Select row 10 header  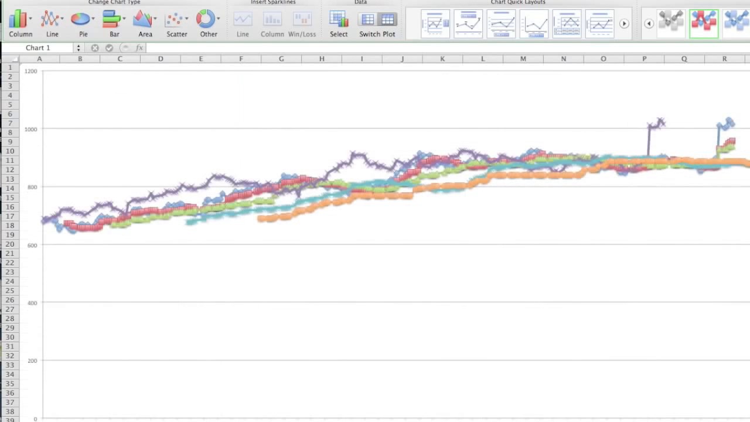pyautogui.click(x=10, y=151)
